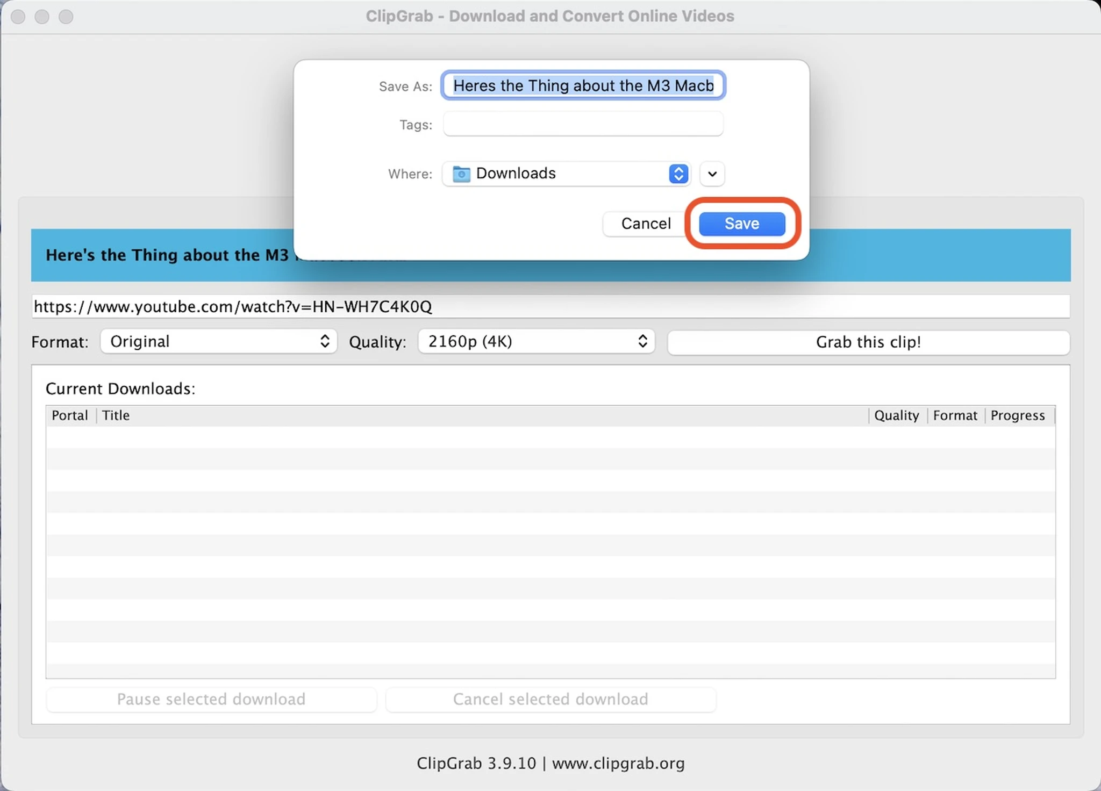Sort downloads by Portal column header
Viewport: 1101px width, 791px height.
[x=70, y=415]
